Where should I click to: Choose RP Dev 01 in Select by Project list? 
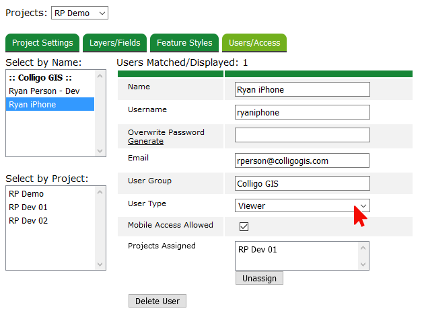pos(28,207)
